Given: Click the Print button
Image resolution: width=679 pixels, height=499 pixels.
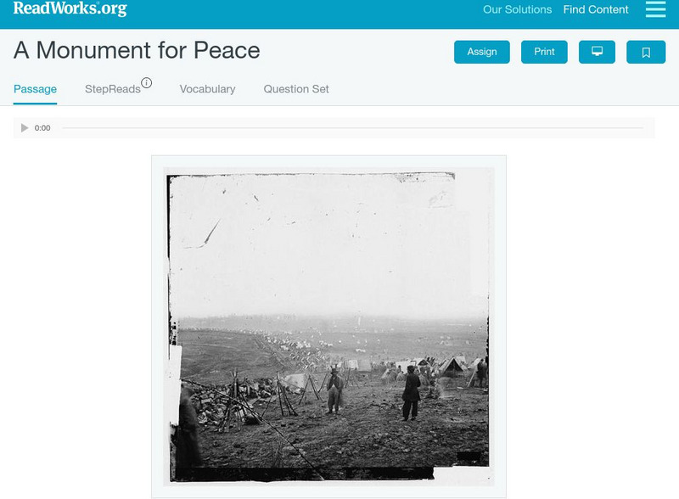Looking at the screenshot, I should click(x=544, y=52).
